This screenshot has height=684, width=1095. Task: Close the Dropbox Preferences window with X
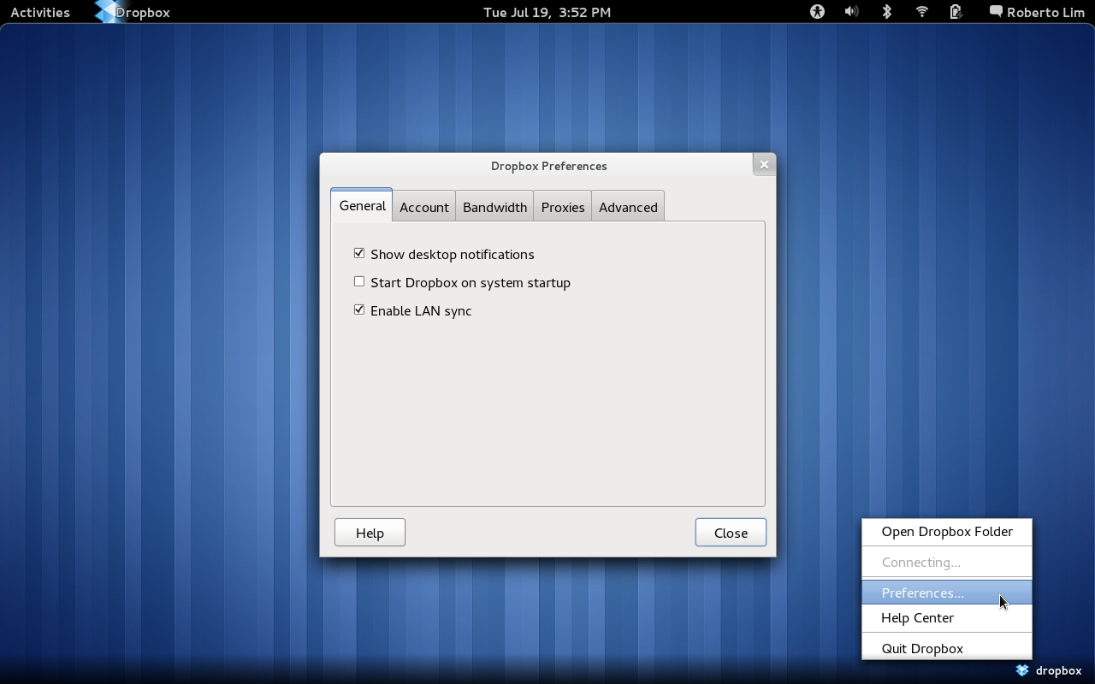(764, 164)
